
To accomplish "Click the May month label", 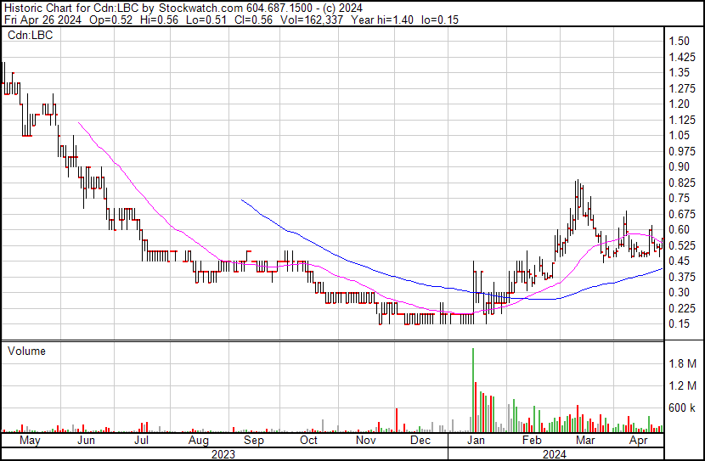I will (30, 441).
